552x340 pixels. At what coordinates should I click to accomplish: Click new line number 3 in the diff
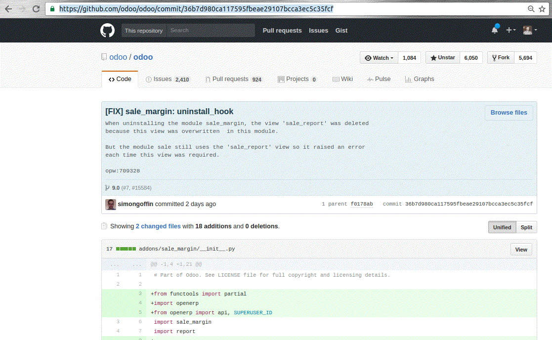click(140, 294)
